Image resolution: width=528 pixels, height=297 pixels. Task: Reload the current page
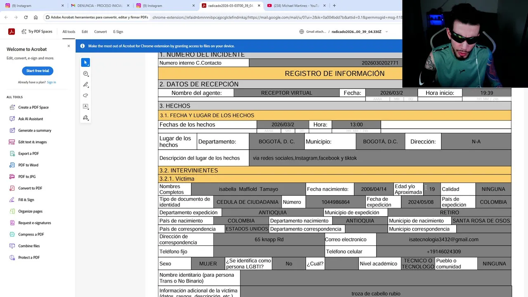click(26, 17)
